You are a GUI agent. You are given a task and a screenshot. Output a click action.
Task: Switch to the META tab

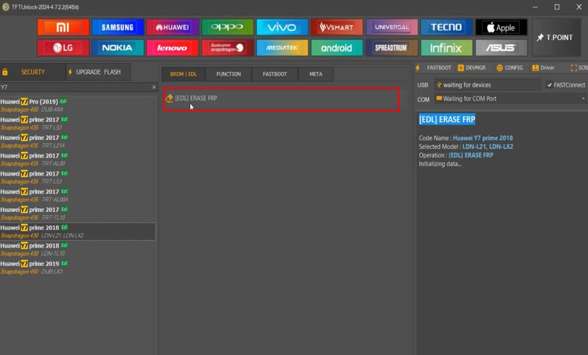click(x=316, y=74)
